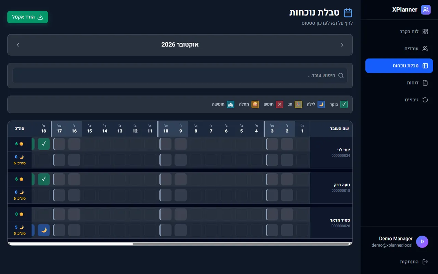Viewport: 438px width, 274px height.
Task: Click the calendar icon beside טבלת נוכחות title
Action: tap(348, 13)
